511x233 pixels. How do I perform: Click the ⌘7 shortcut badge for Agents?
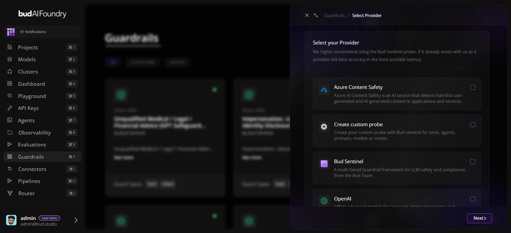coord(72,120)
